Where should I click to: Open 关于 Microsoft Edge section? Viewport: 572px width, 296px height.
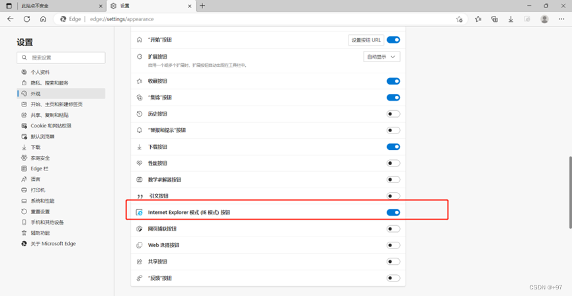(x=61, y=244)
